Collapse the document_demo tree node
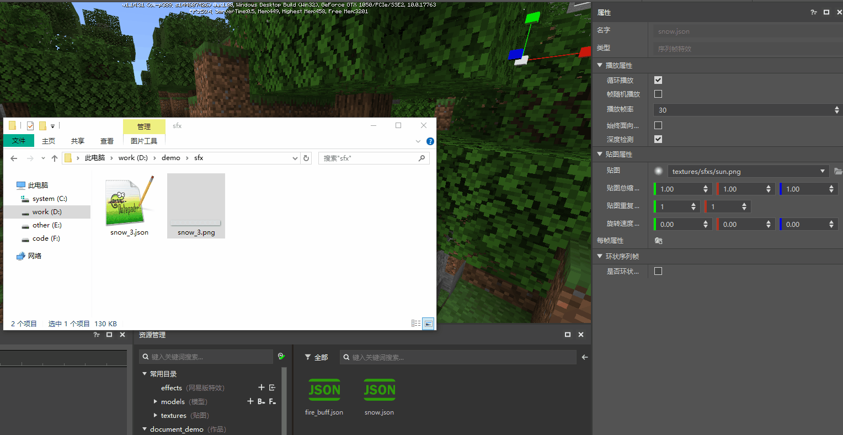Image resolution: width=843 pixels, height=435 pixels. [145, 429]
